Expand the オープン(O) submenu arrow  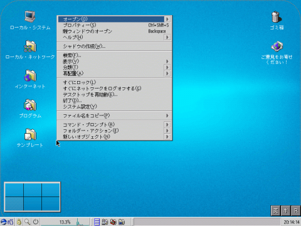[167, 19]
